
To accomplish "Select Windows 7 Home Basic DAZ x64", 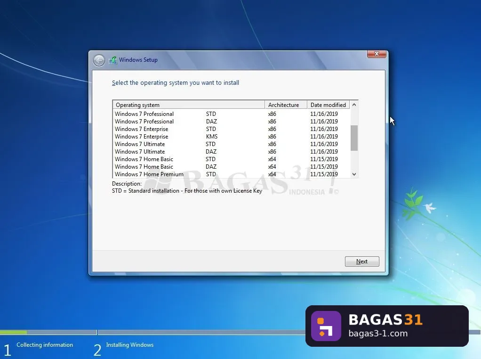I will click(x=231, y=166).
